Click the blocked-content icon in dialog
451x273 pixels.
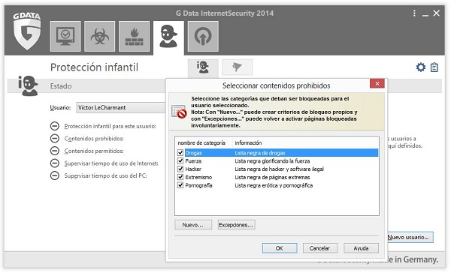point(179,112)
